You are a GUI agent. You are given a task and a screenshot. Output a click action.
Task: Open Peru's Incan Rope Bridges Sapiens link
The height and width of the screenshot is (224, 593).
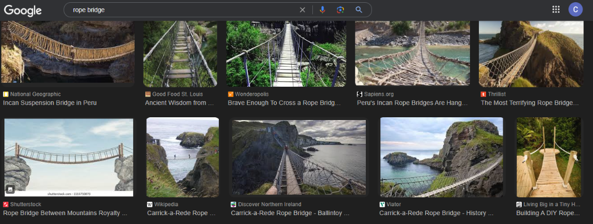(411, 103)
